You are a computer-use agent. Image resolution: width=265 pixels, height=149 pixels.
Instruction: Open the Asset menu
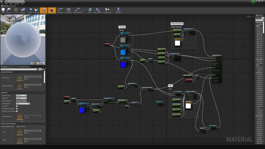(10, 4)
